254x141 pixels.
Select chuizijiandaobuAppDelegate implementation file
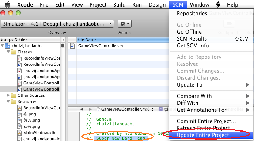pos(38,77)
